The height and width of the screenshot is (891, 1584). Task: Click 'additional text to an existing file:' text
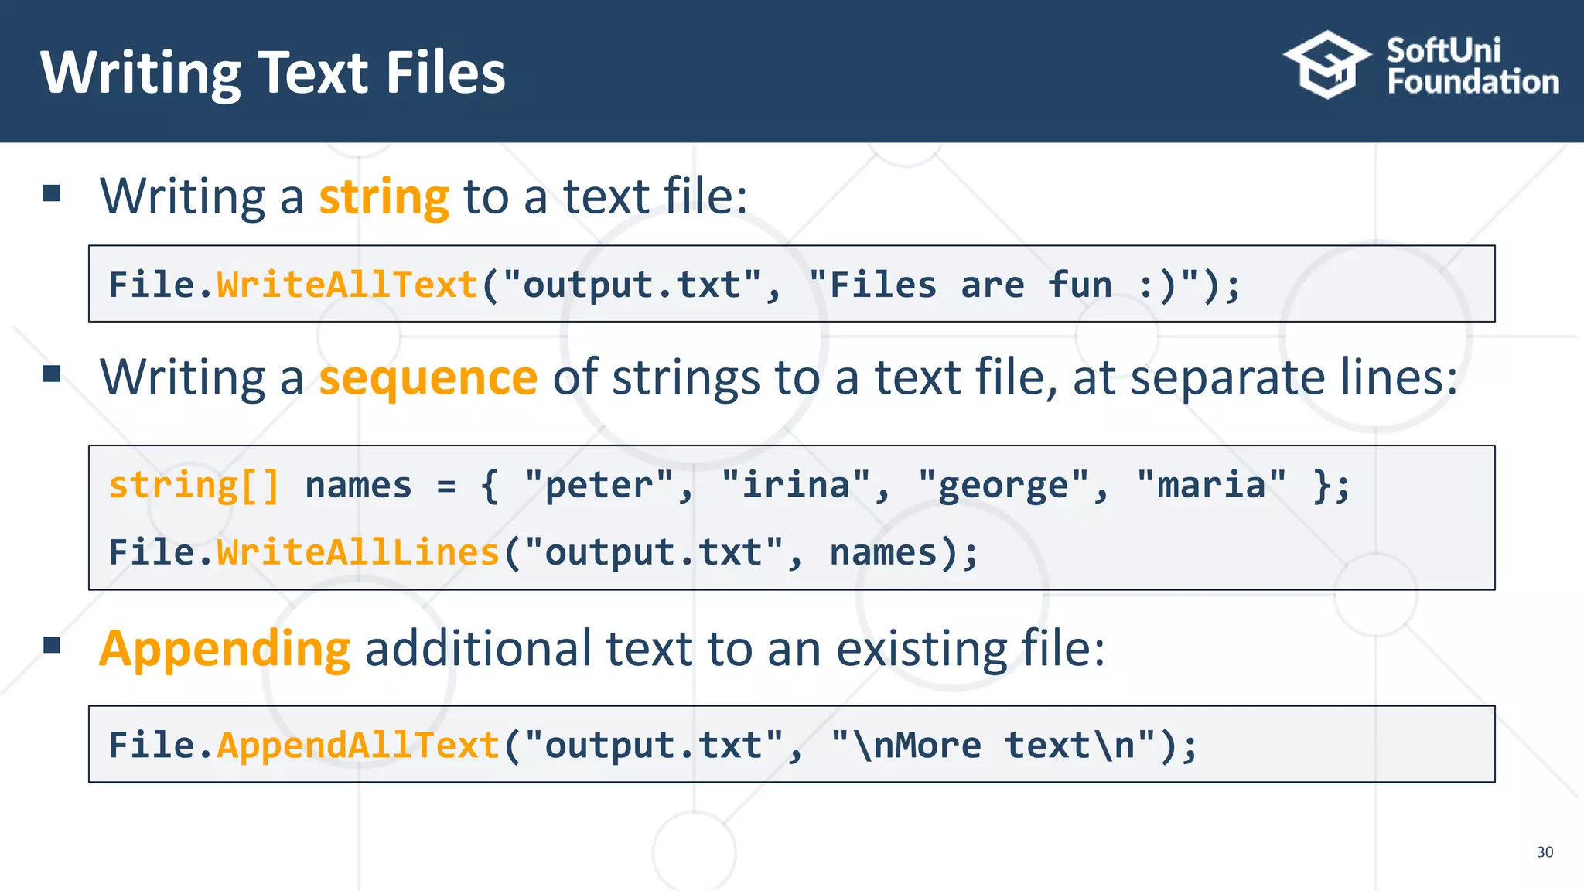(735, 649)
